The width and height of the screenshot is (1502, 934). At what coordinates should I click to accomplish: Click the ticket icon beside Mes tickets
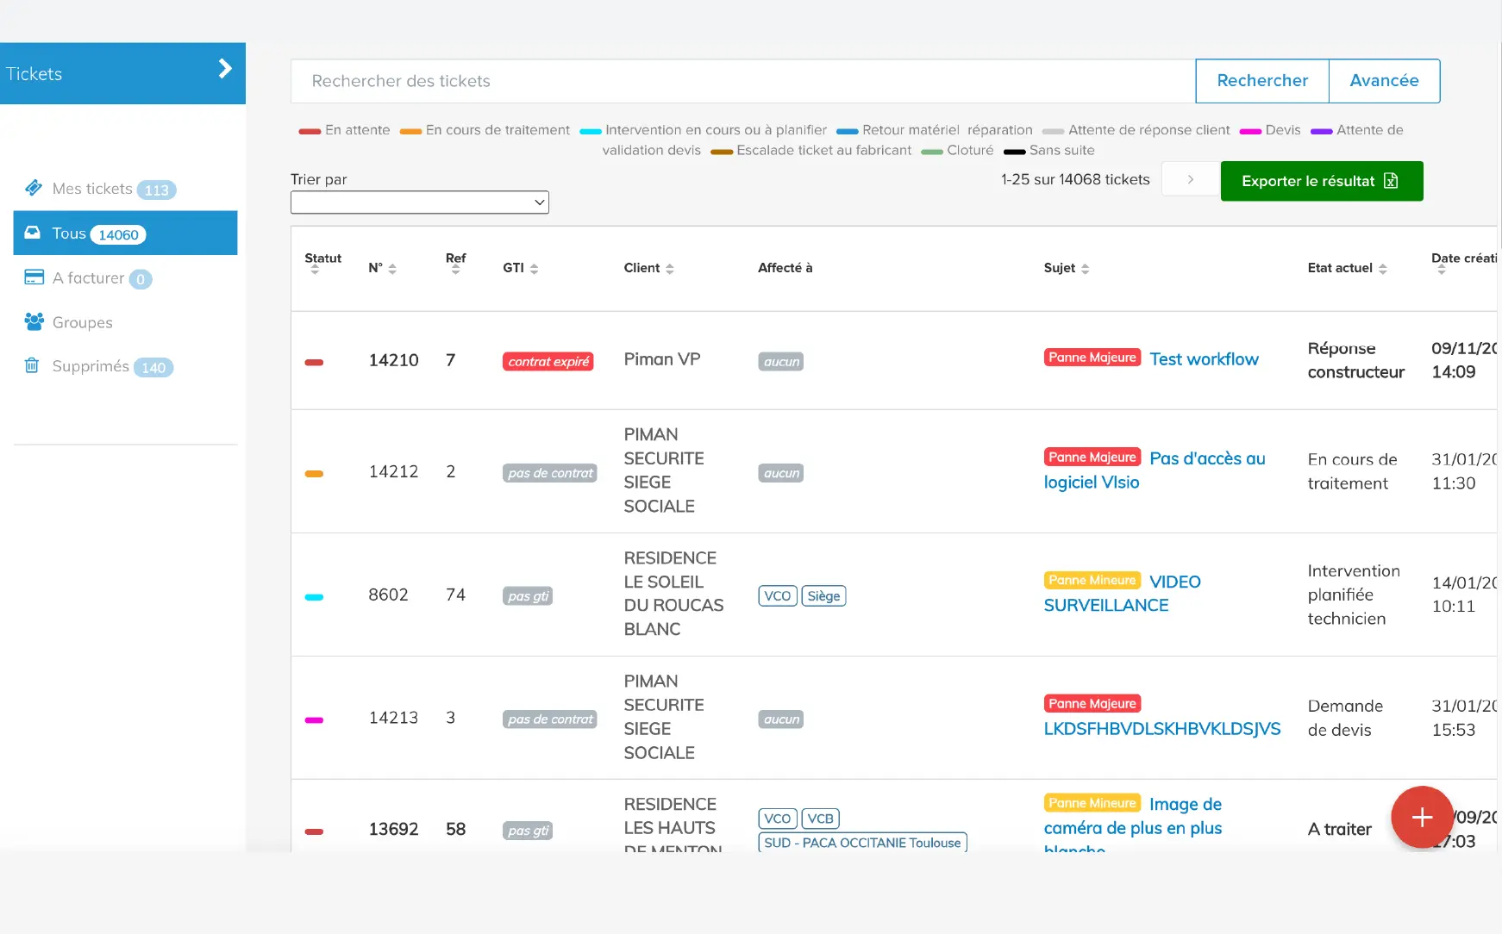pyautogui.click(x=34, y=188)
